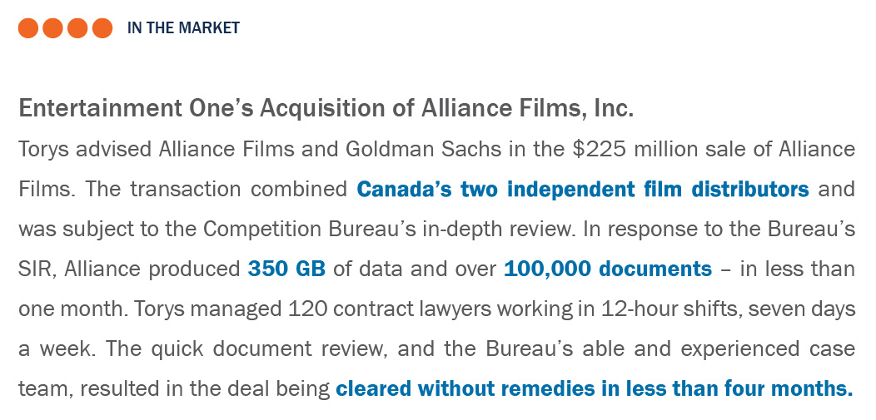The image size is (876, 420).
Task: Click the first orange dot
Action: click(28, 28)
